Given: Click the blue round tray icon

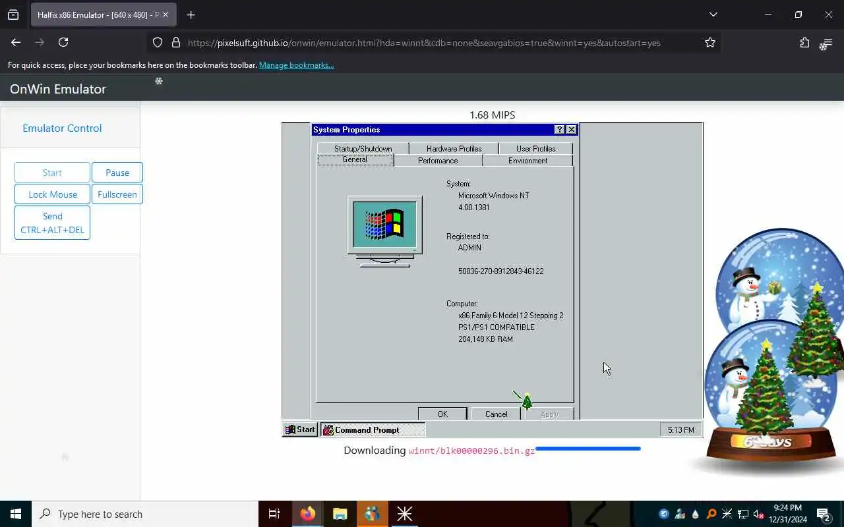Looking at the screenshot, I should 664,514.
